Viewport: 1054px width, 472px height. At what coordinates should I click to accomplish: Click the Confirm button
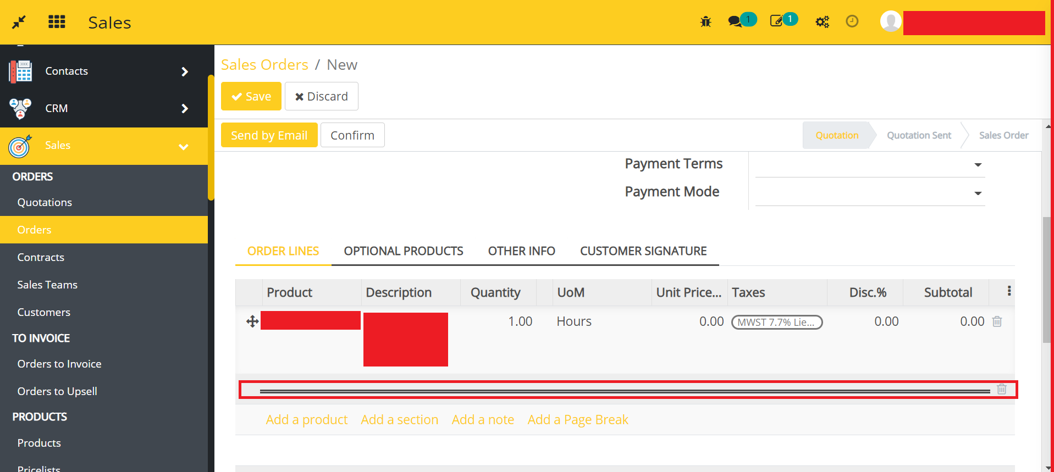pyautogui.click(x=352, y=135)
